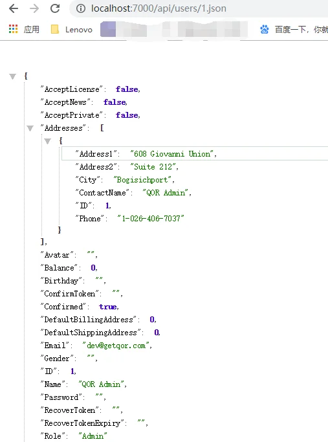The height and width of the screenshot is (442, 328).
Task: Collapse the root JSON object triangle
Action: (x=12, y=76)
